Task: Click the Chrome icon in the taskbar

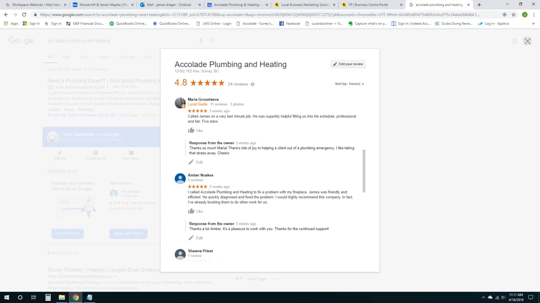Action: (x=76, y=297)
